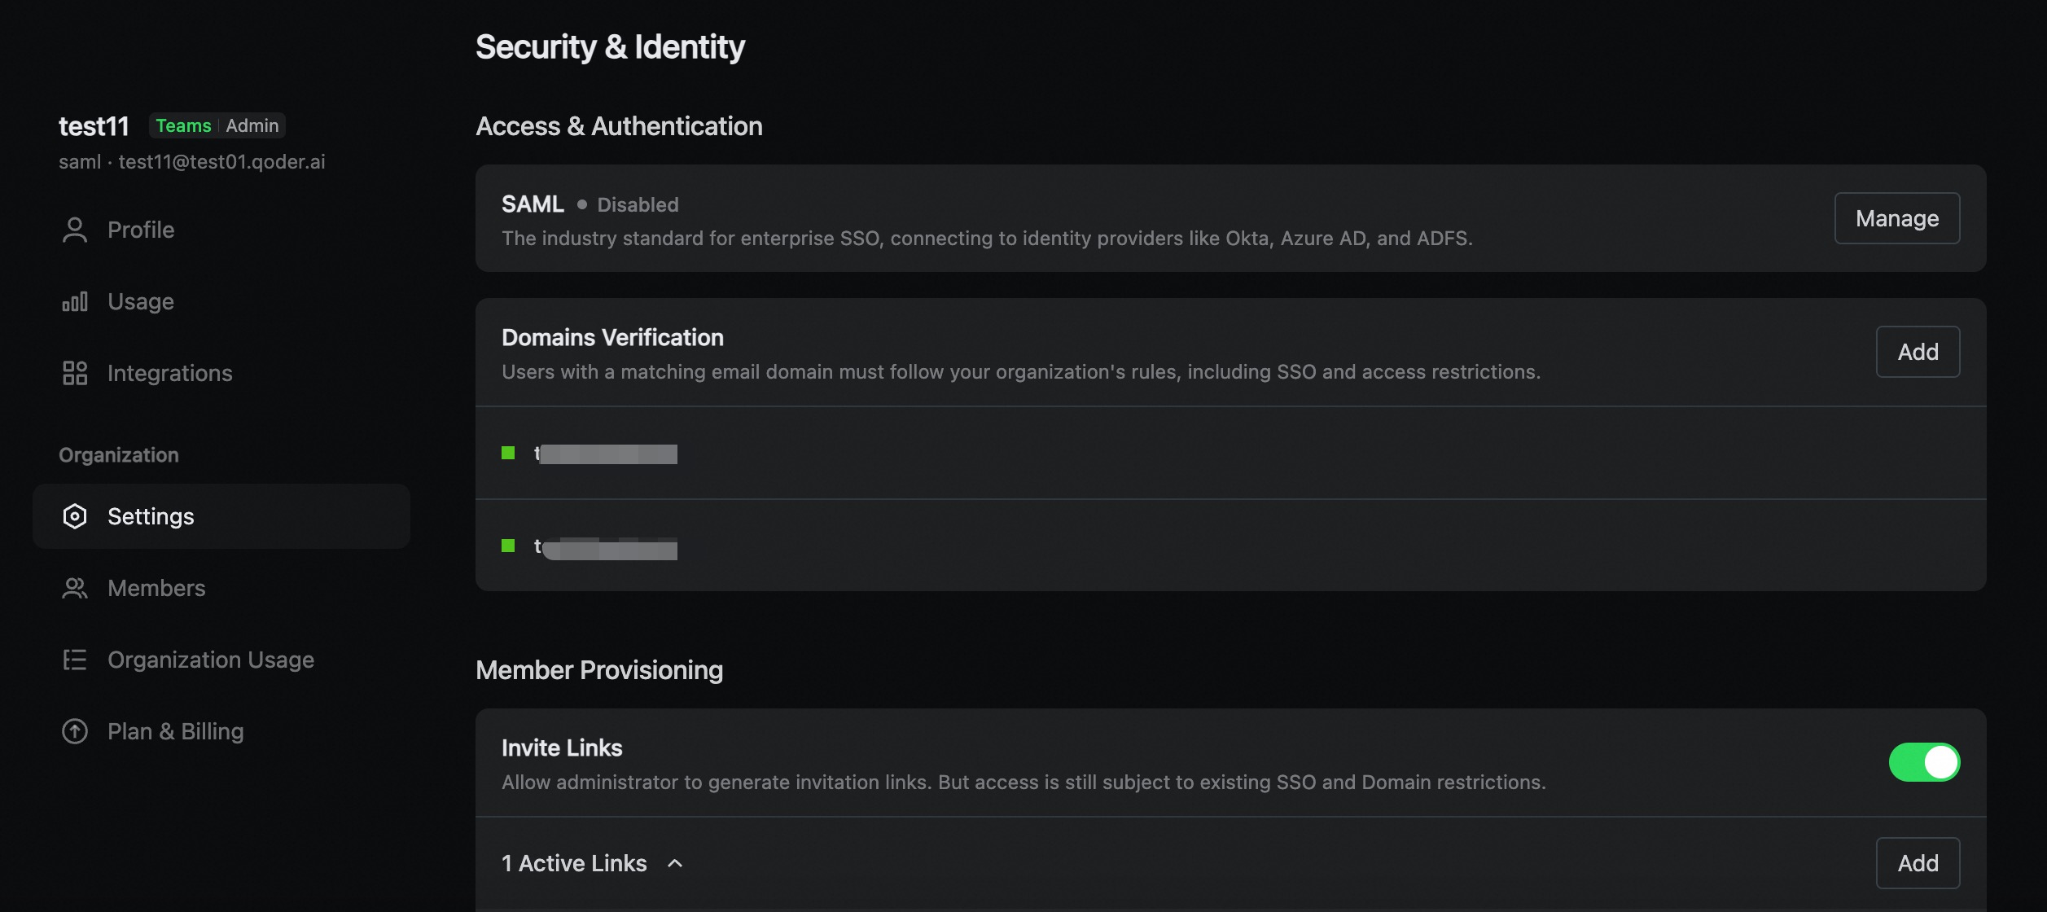The width and height of the screenshot is (2047, 912).
Task: Click Manage button for SAML
Action: point(1897,218)
